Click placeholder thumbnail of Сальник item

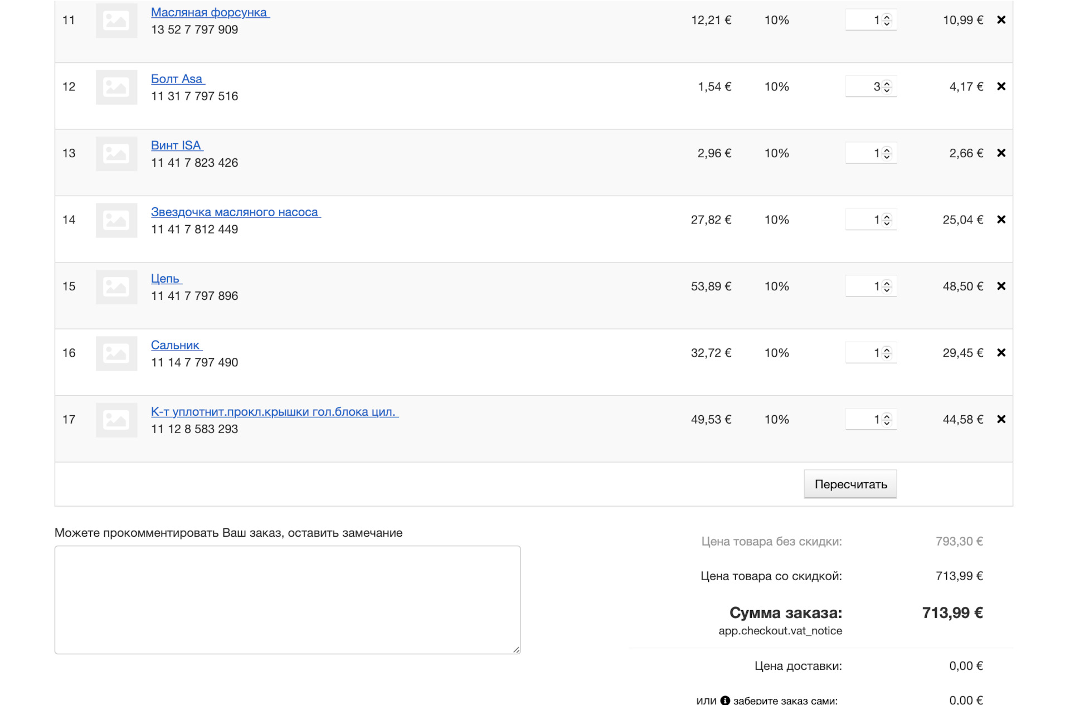click(116, 353)
